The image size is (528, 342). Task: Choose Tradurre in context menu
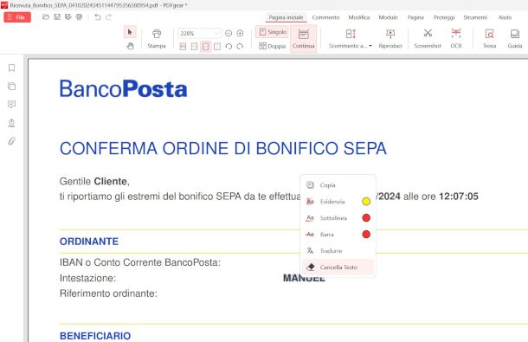(x=338, y=251)
